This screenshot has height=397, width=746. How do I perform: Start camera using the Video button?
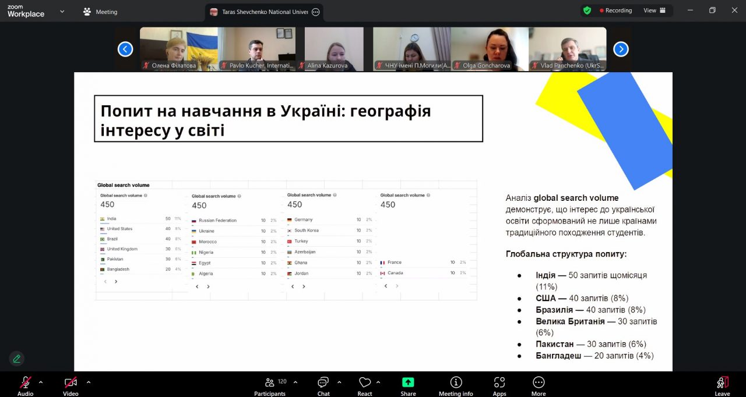click(71, 383)
